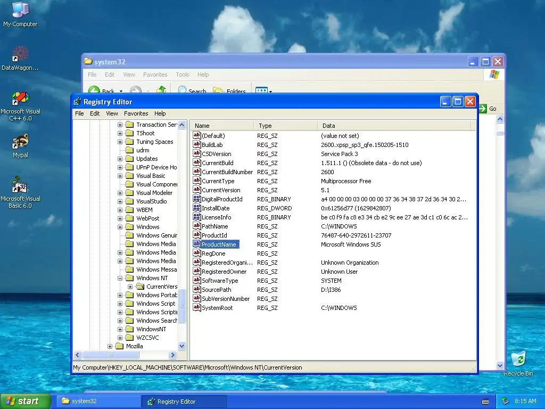The width and height of the screenshot is (545, 409).
Task: Launch Microsoft Visual C++ 6.0 icon
Action: click(x=20, y=106)
